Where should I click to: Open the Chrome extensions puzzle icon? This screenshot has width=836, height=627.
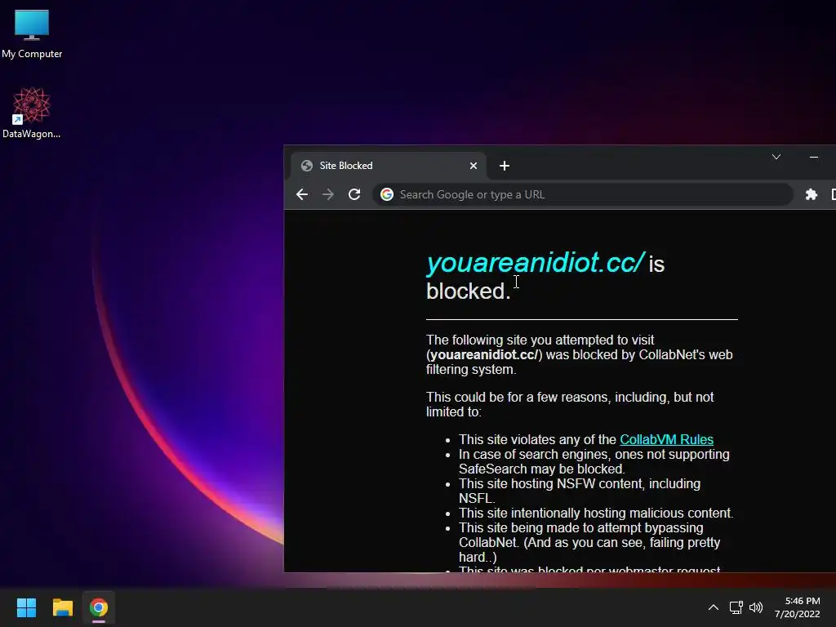pos(811,194)
